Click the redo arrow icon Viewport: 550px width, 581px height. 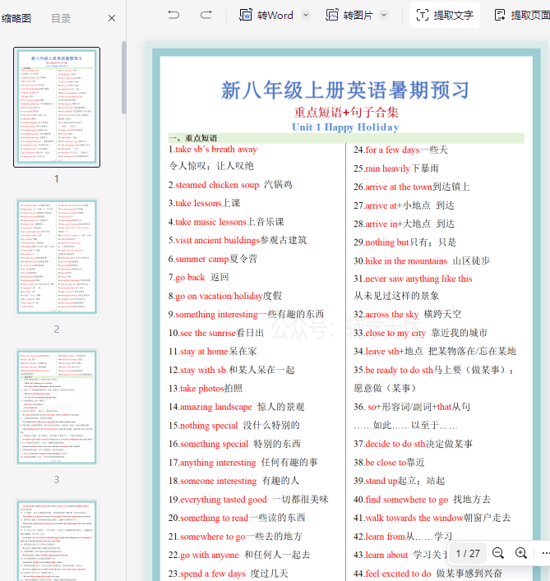[206, 15]
